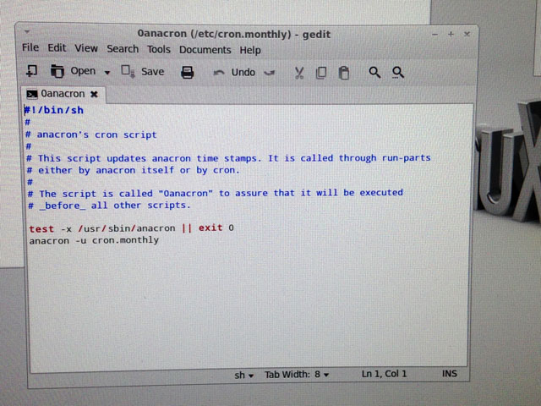
Task: Open the Help menu
Action: [x=250, y=50]
